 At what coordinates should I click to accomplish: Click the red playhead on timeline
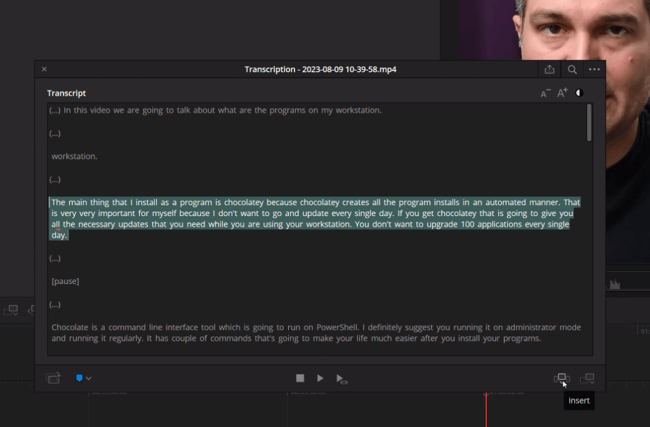coord(486,409)
